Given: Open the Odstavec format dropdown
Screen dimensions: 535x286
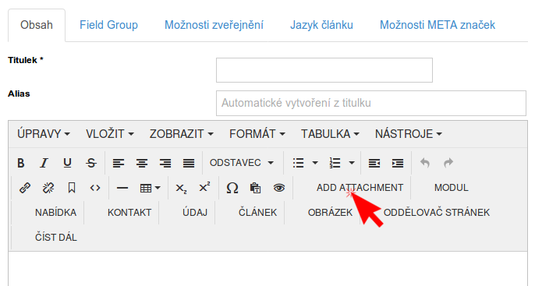Looking at the screenshot, I should coord(242,163).
